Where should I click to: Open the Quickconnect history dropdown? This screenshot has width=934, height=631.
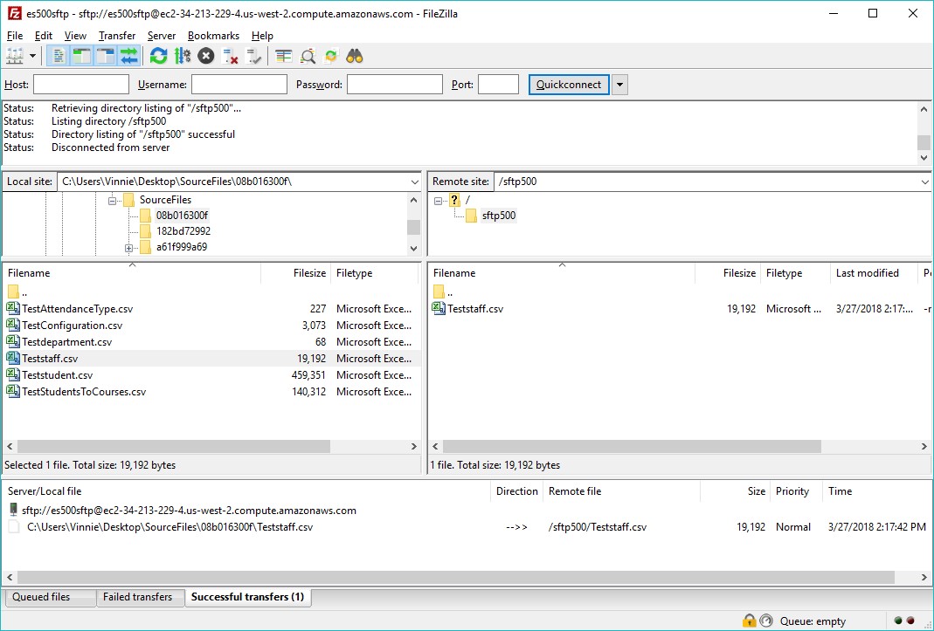(x=620, y=85)
